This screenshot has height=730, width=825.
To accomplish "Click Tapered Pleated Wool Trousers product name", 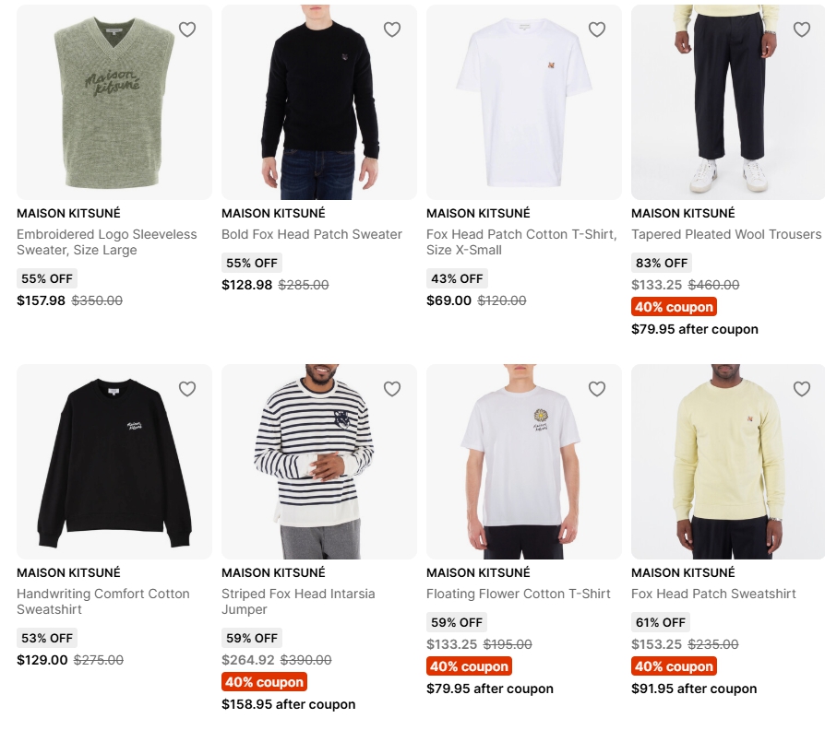I will [x=726, y=234].
